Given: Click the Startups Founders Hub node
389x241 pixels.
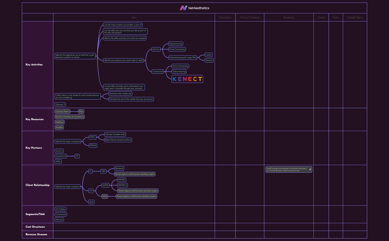Looking at the screenshot, I should pyautogui.click(x=115, y=134).
